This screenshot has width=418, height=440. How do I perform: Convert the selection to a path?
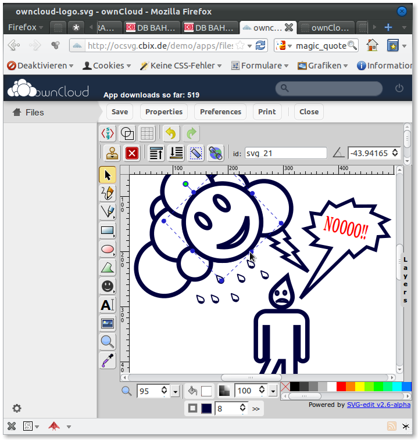[x=196, y=153]
